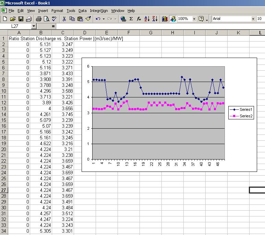Open the Zoom 100% dropdown
This screenshot has width=265, height=235.
[x=194, y=19]
